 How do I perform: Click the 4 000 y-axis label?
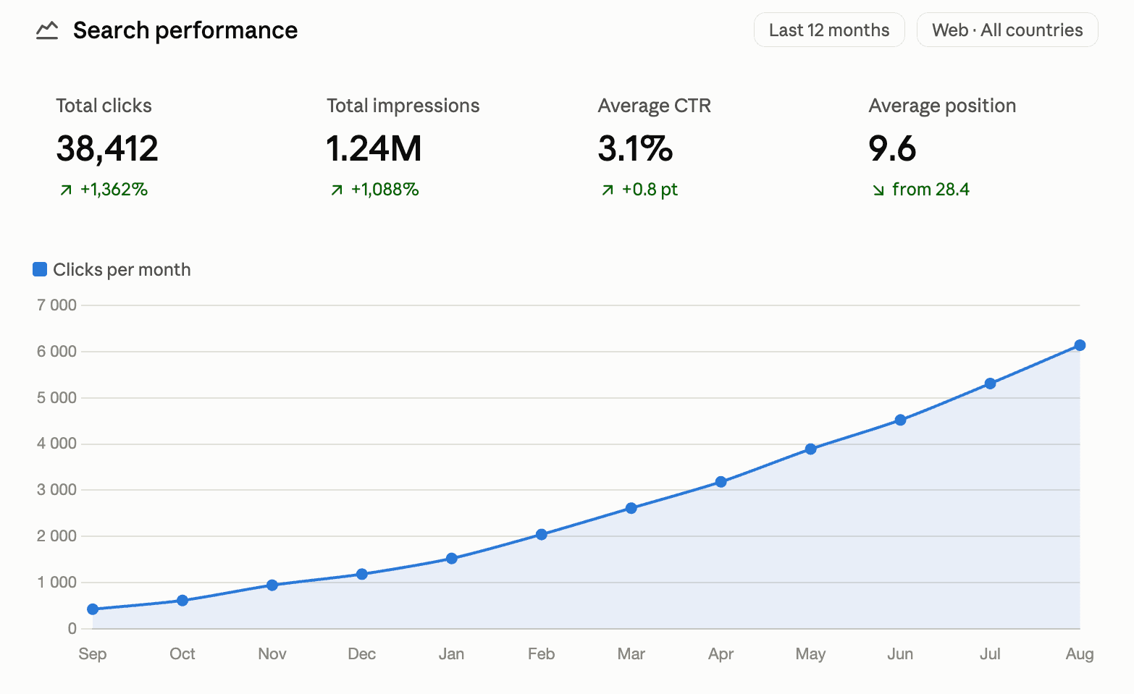click(56, 444)
